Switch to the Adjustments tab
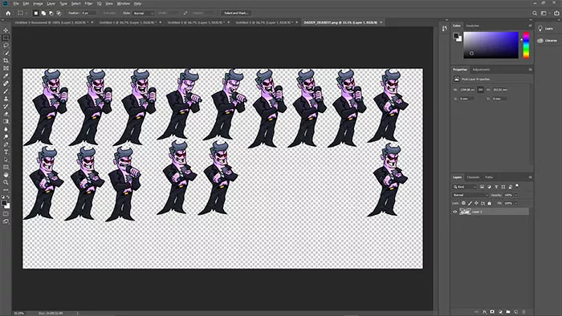The height and width of the screenshot is (316, 562). point(481,70)
